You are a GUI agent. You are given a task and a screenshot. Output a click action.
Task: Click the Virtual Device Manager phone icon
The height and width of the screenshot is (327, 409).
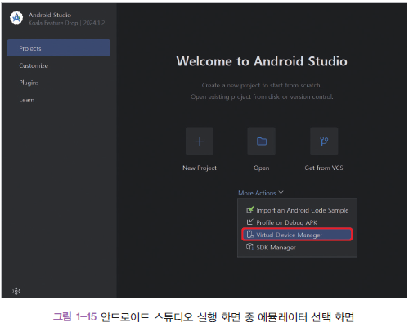pos(250,235)
